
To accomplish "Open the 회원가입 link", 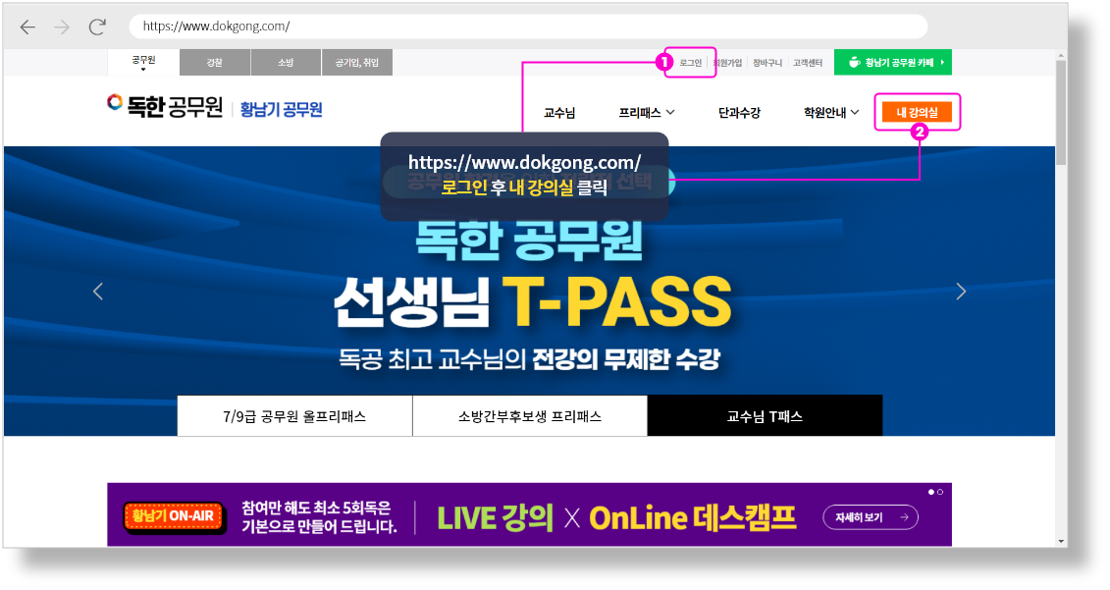I will coord(727,63).
